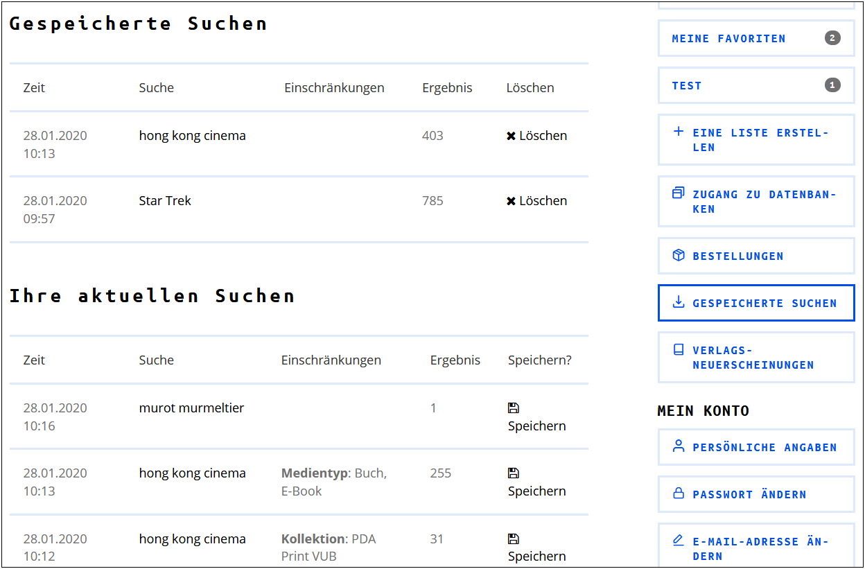This screenshot has height=569, width=865.
Task: Open the murot murmeltier search link
Action: pos(191,408)
